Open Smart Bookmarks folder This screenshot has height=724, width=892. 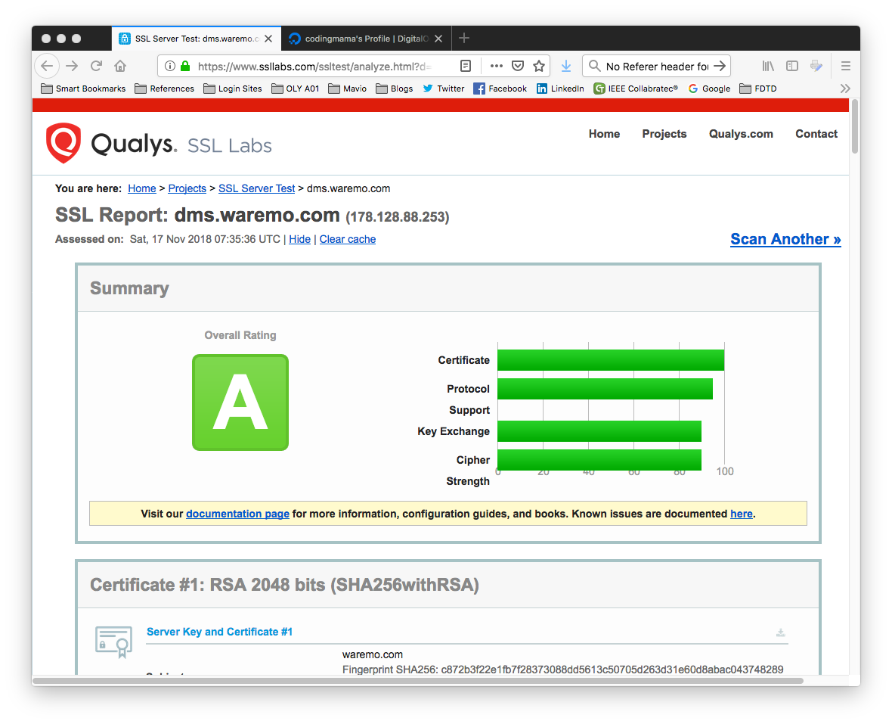[x=83, y=89]
